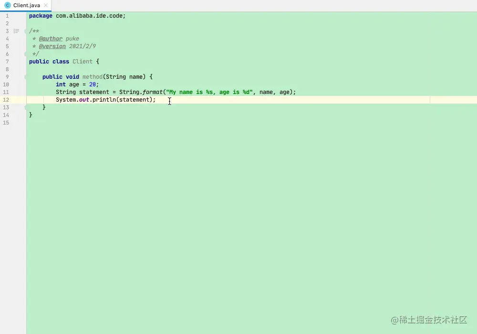Viewport: 477px width, 334px height.
Task: Click the '@author' Javadoc tag
Action: [x=51, y=39]
